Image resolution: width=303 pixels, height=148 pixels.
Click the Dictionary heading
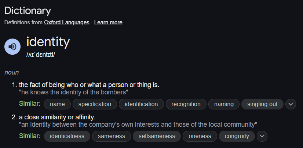tap(28, 11)
